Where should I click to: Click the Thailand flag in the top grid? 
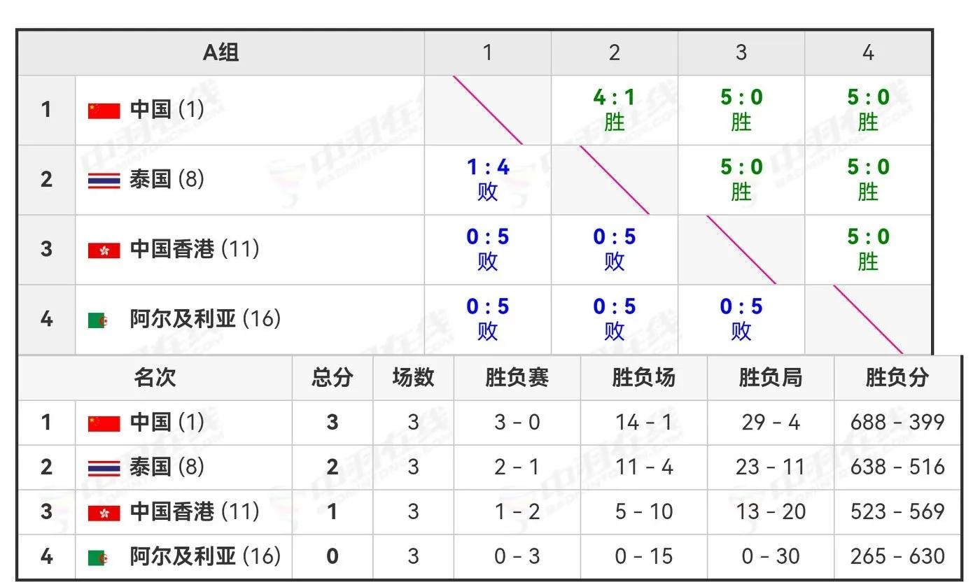click(x=104, y=180)
